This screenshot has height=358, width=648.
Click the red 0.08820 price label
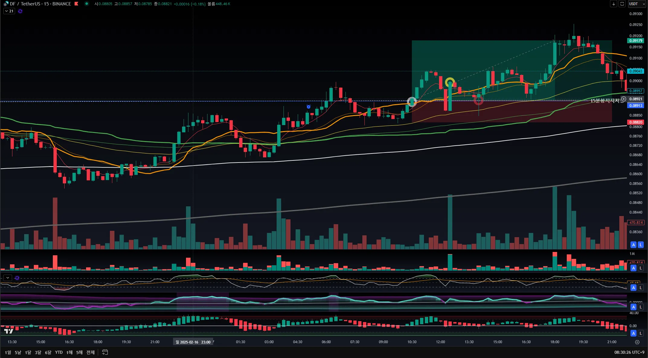pos(636,122)
